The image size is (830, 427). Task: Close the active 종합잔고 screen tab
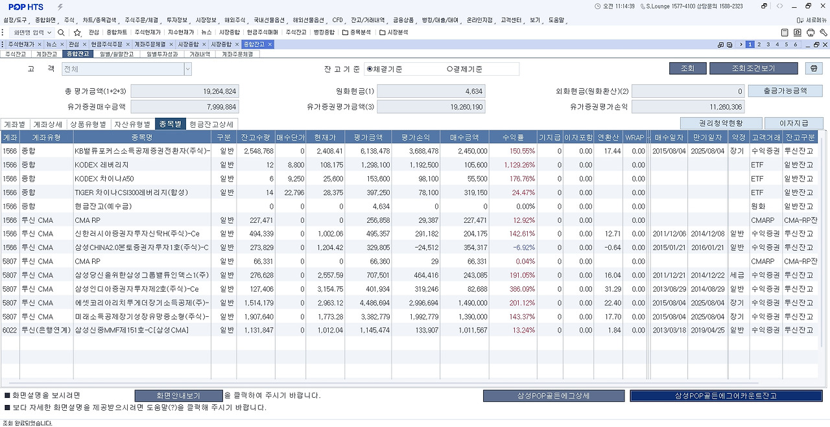(270, 44)
